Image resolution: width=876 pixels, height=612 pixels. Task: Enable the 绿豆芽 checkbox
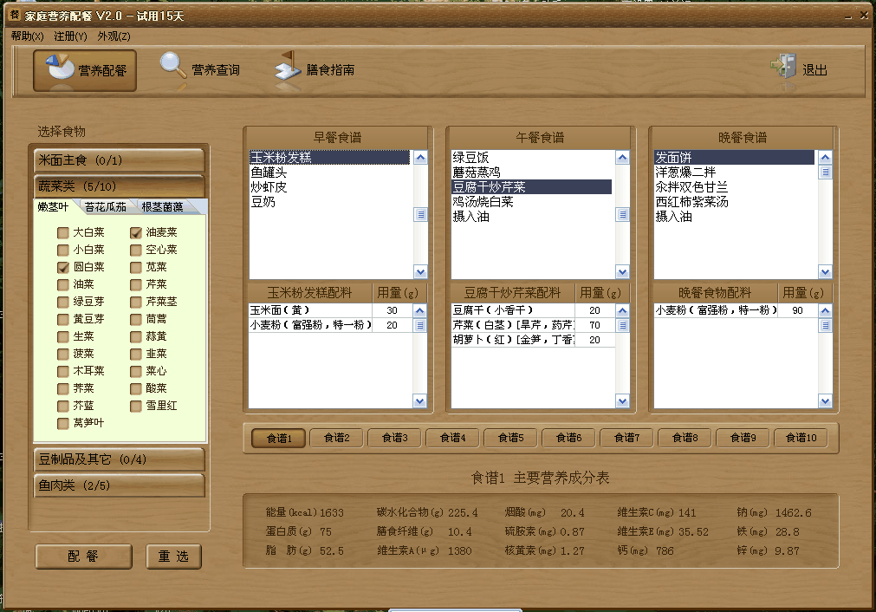63,302
